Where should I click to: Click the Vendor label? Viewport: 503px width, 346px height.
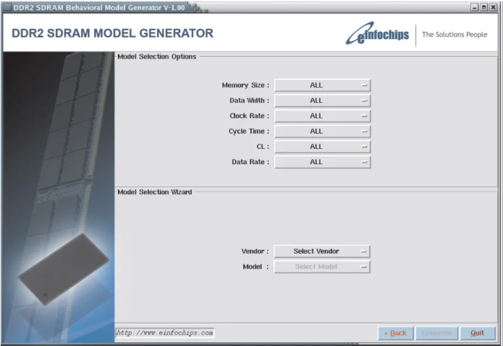click(x=255, y=252)
